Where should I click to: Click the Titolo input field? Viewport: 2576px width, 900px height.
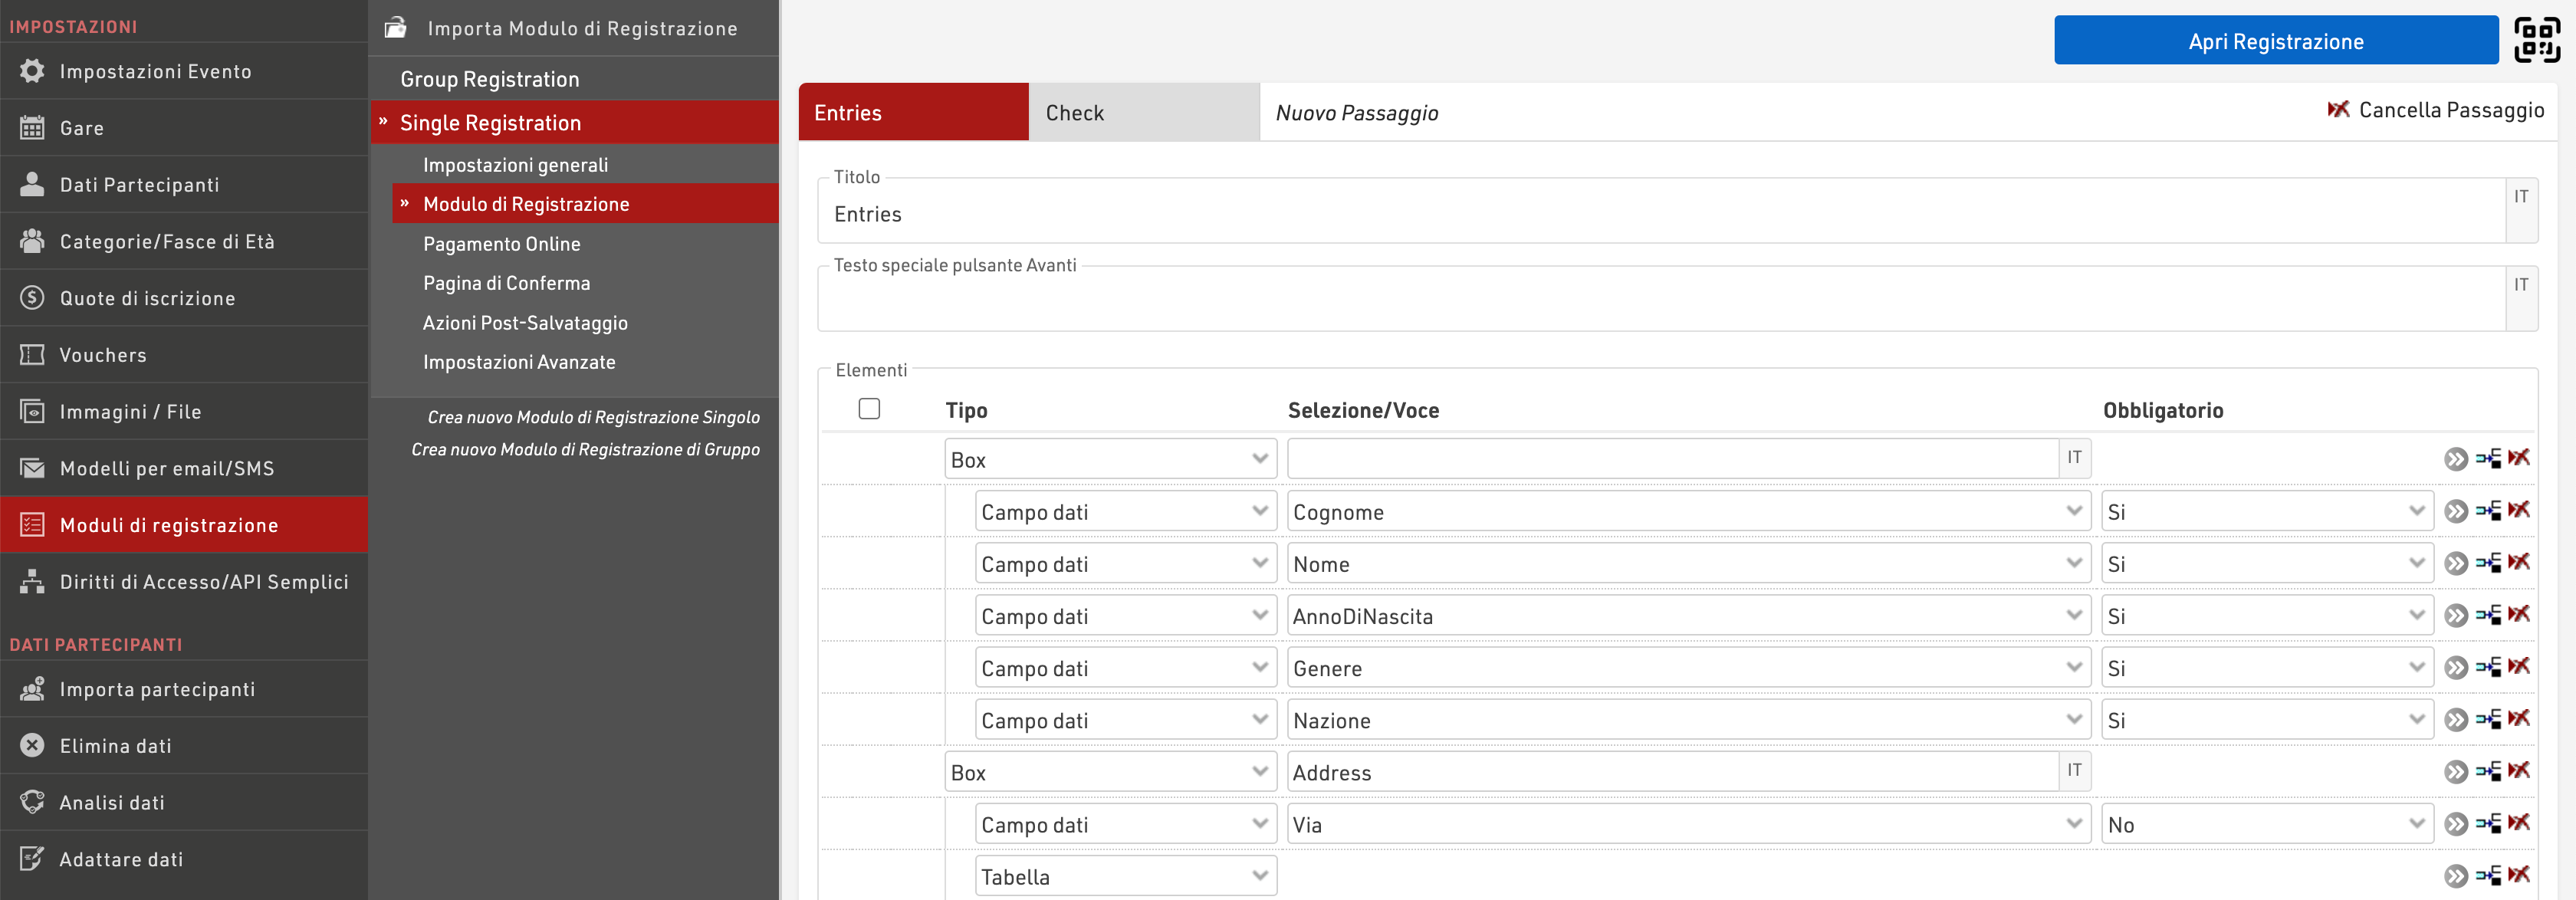click(1660, 214)
